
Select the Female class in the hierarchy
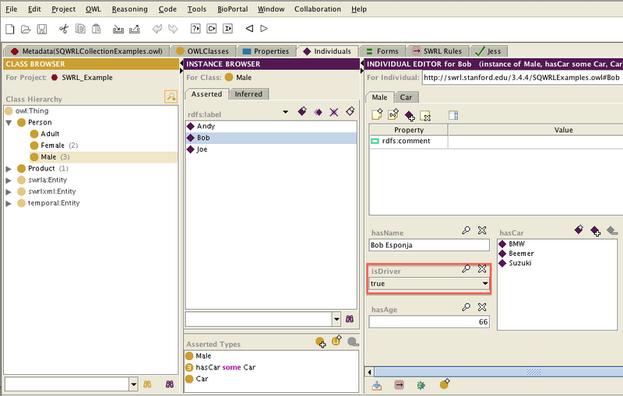(52, 145)
